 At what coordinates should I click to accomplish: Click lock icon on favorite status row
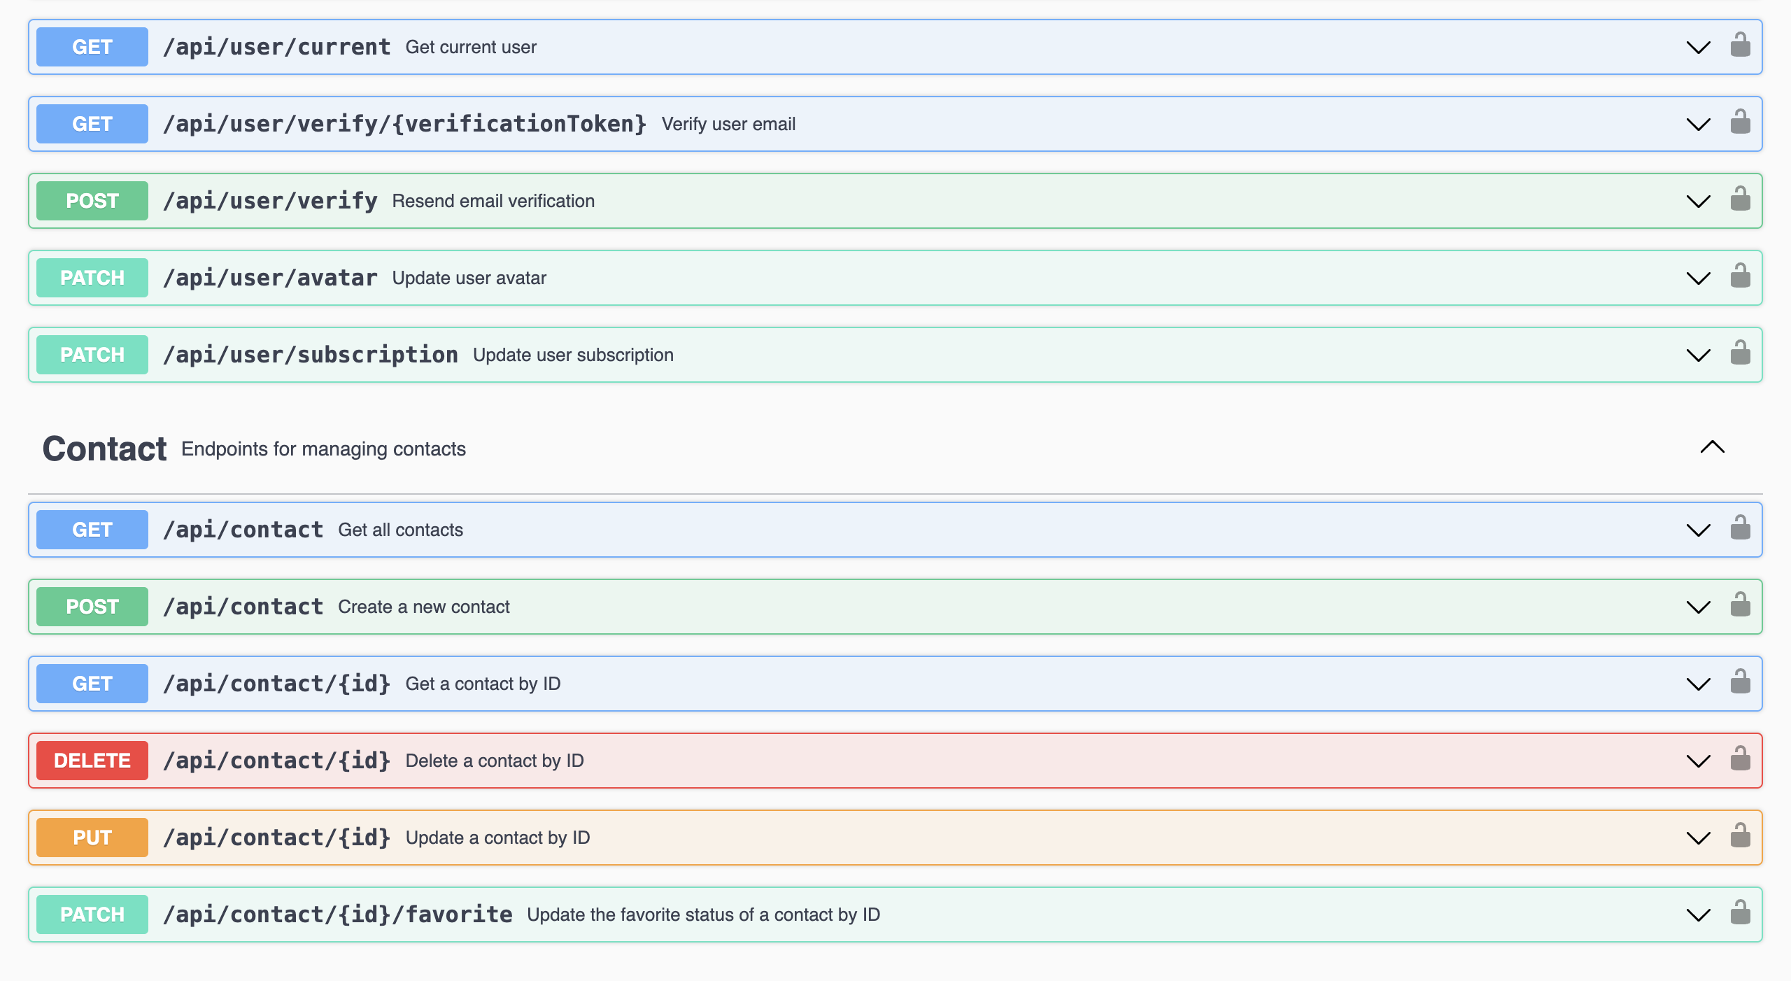pos(1740,913)
